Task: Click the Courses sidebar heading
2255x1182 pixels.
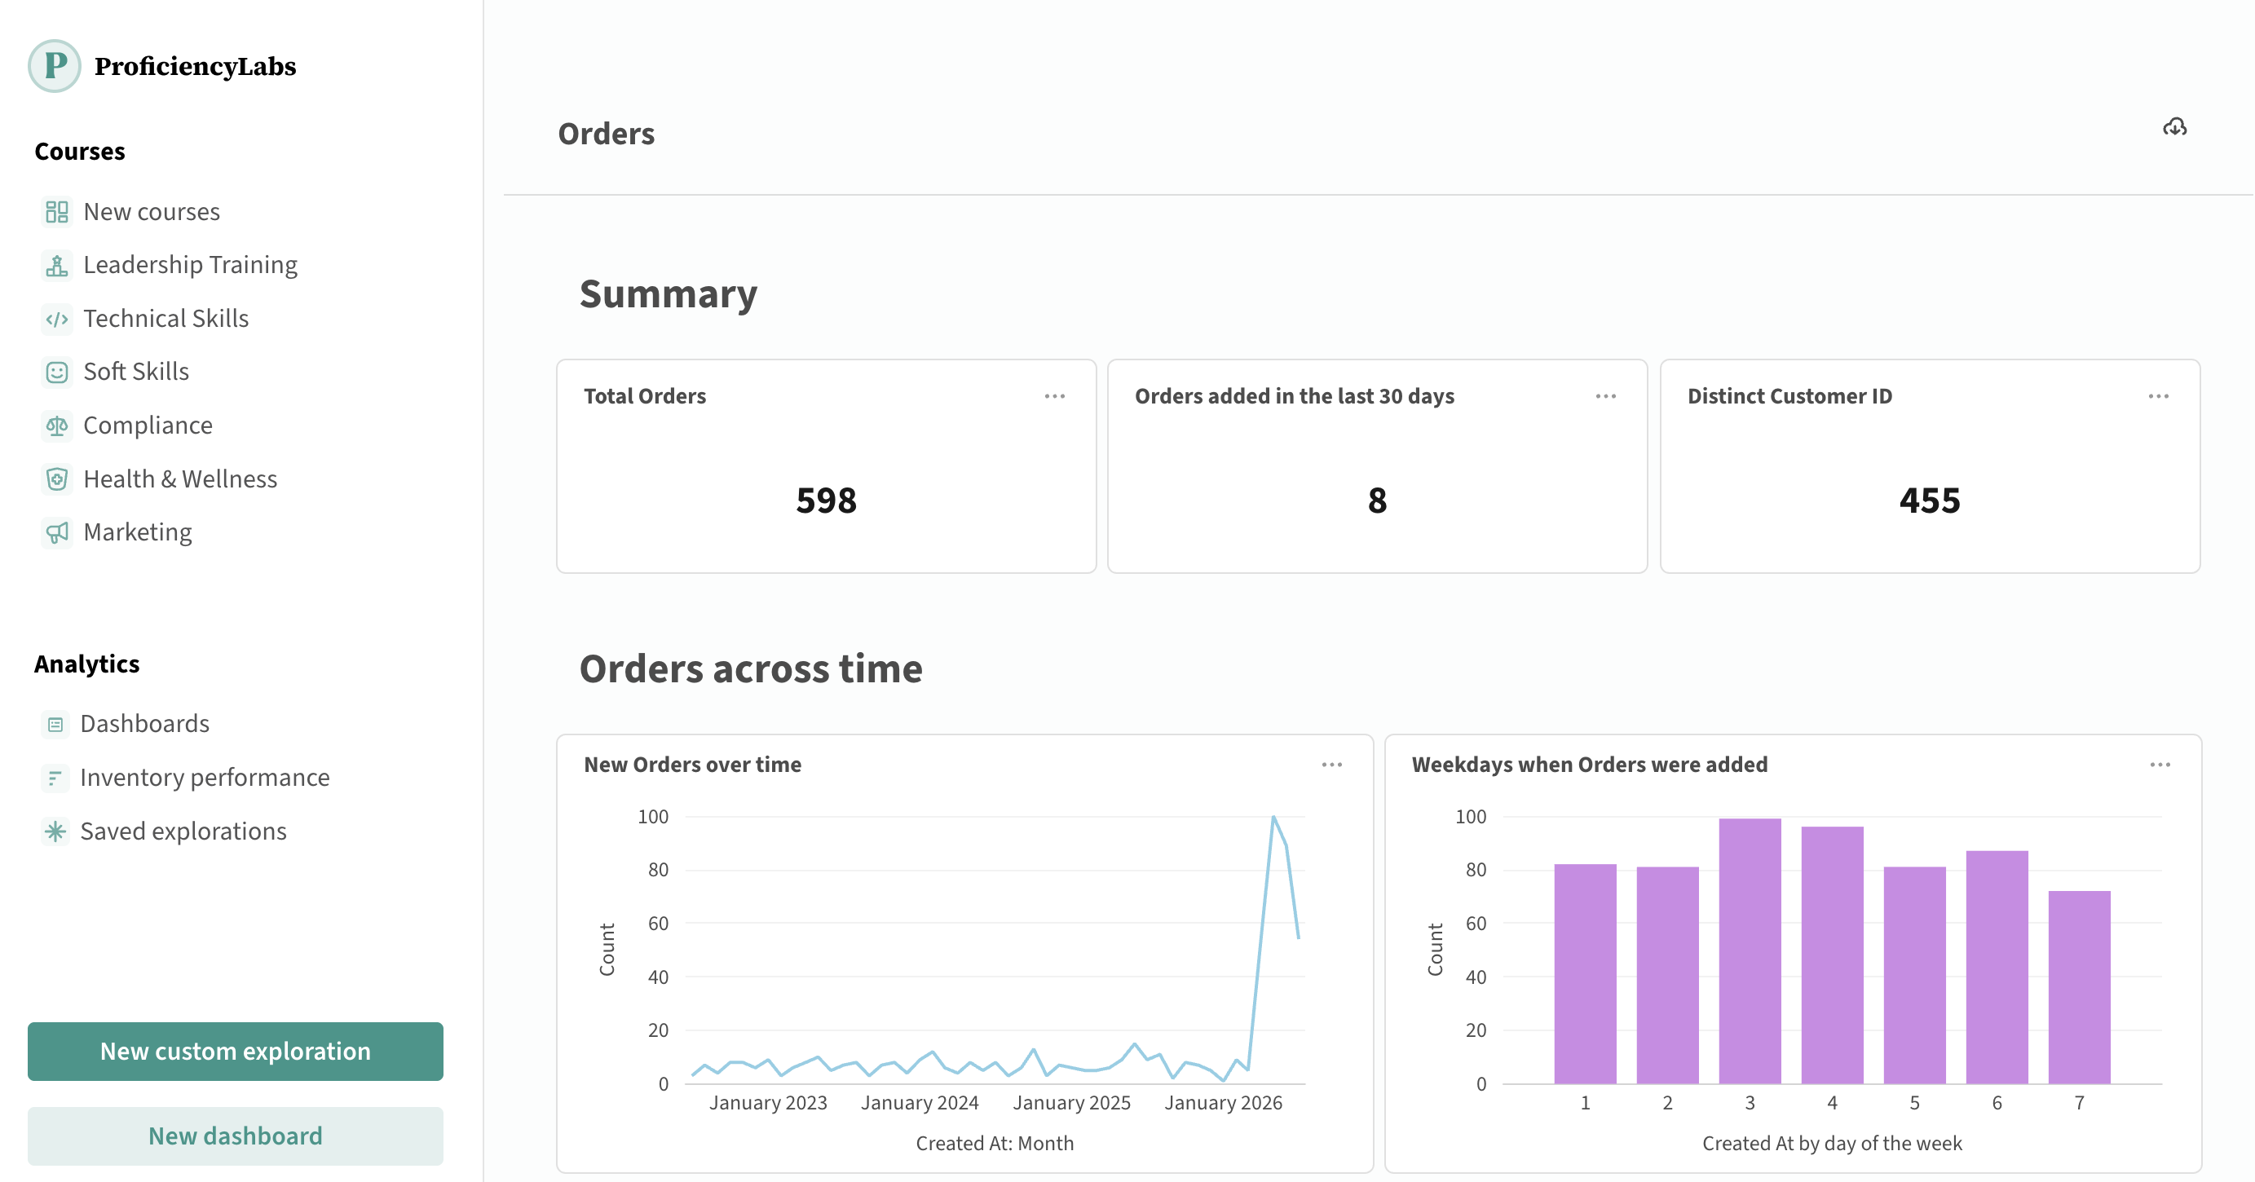Action: (80, 152)
